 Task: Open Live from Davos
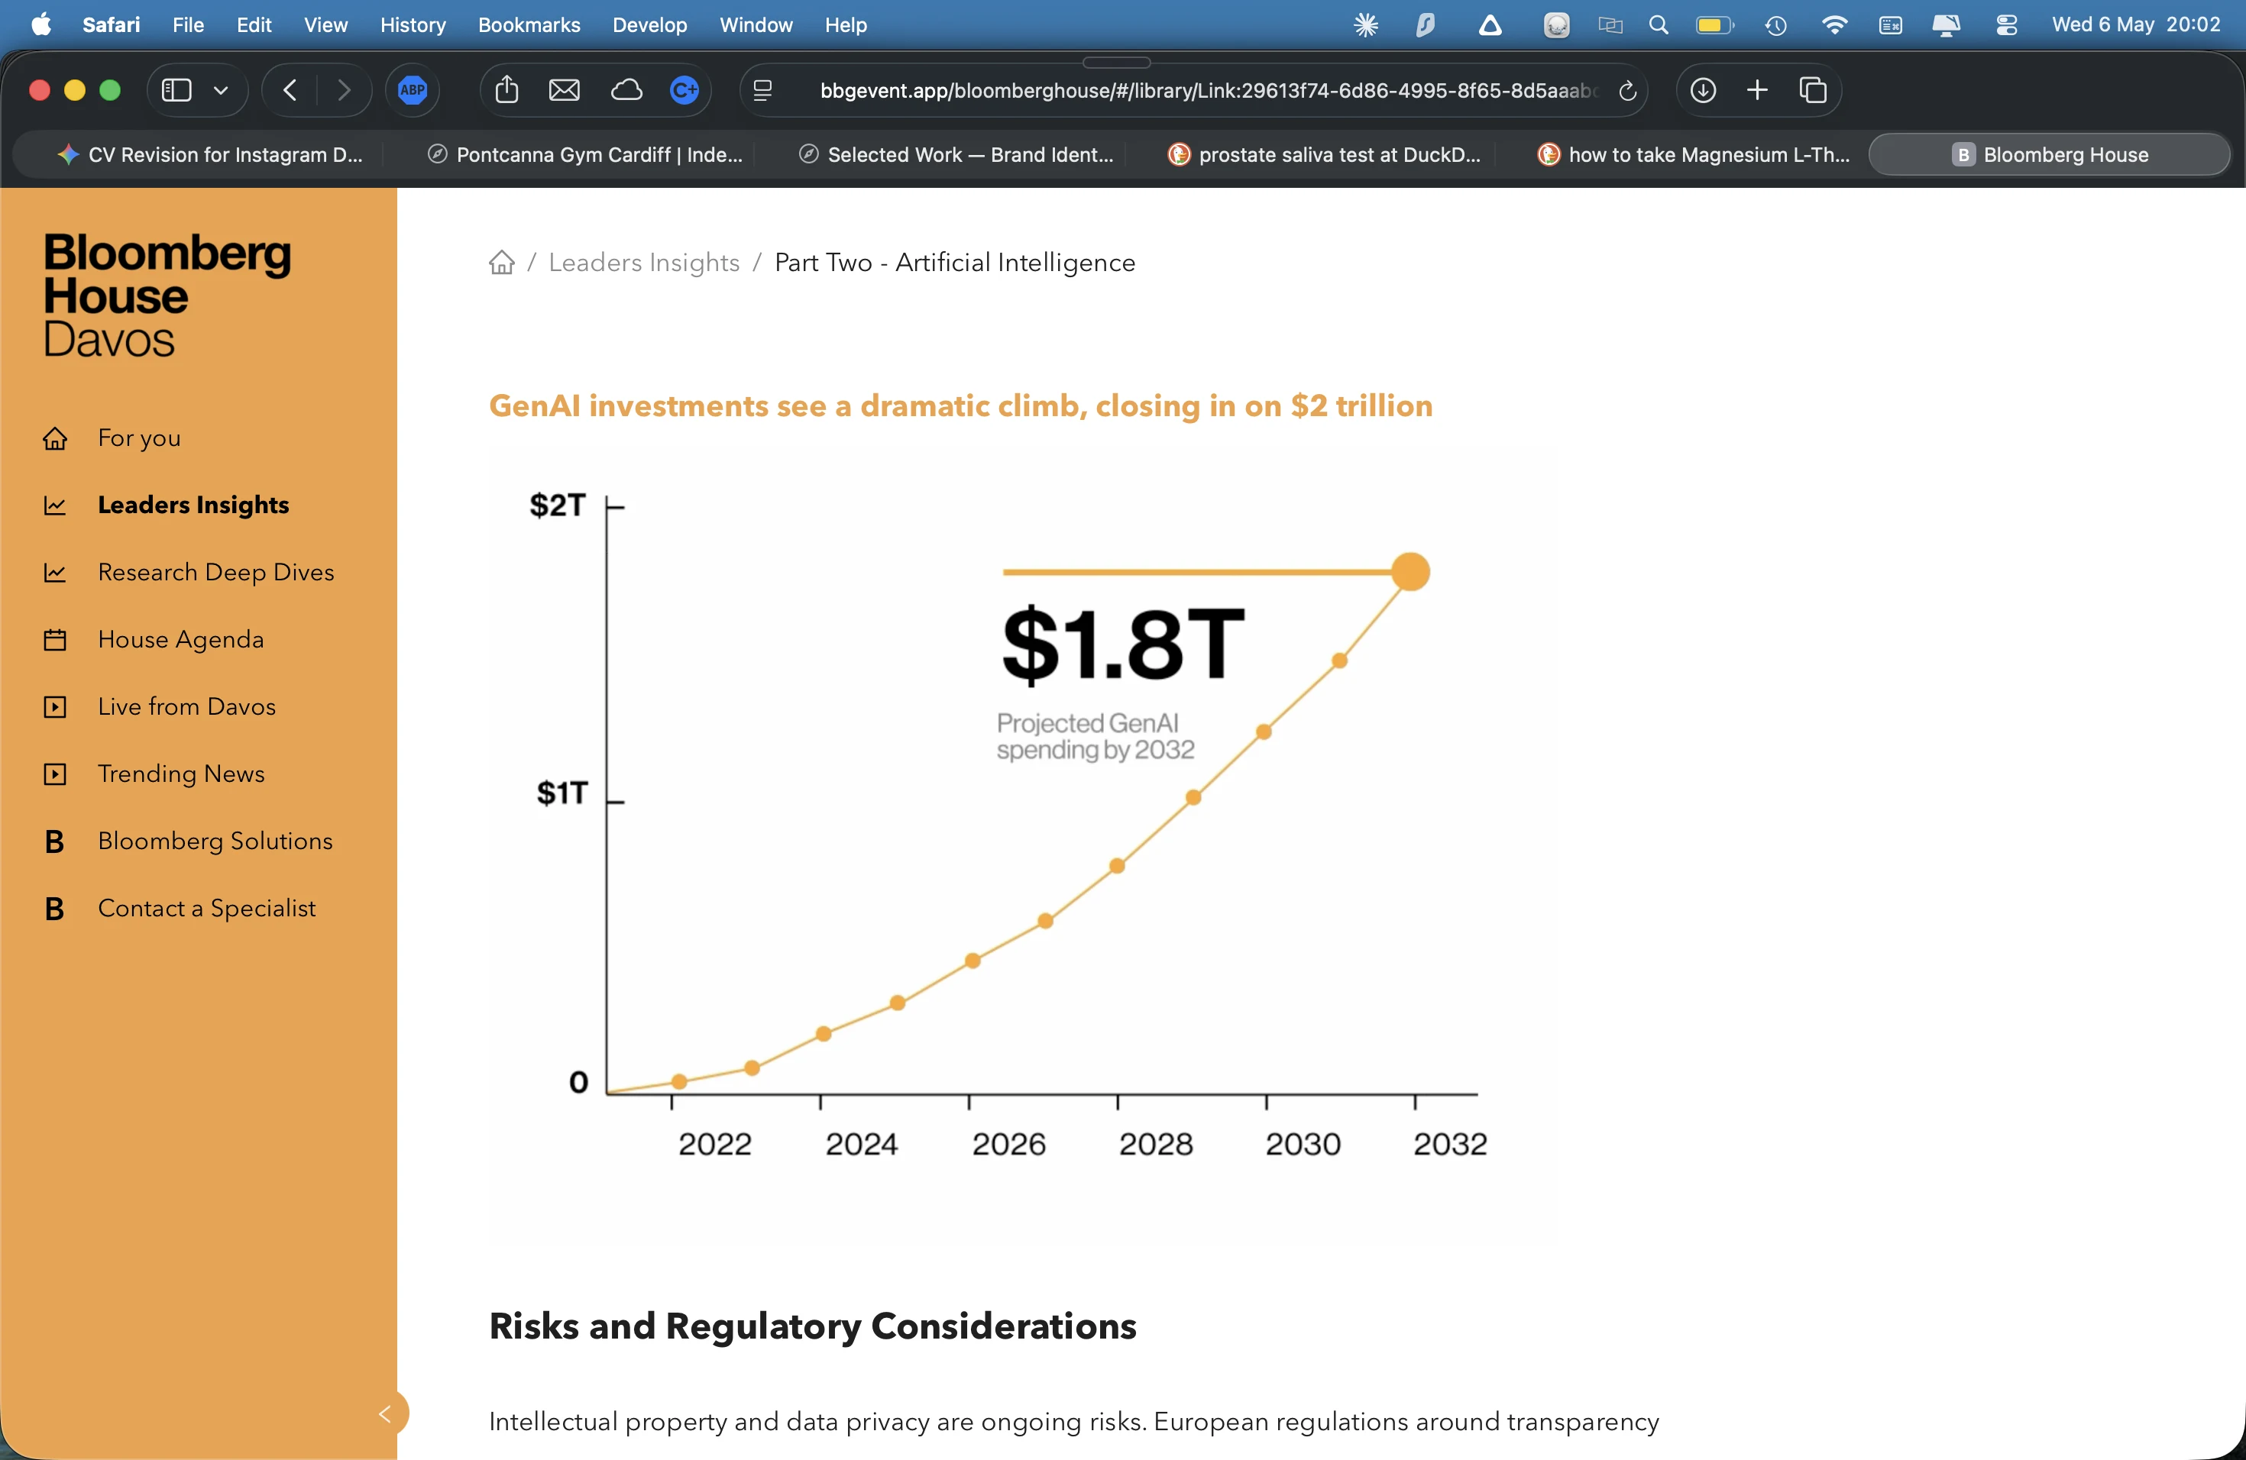tap(187, 706)
